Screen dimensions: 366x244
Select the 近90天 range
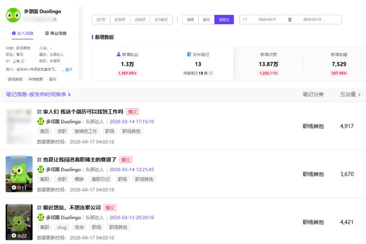tap(140, 20)
